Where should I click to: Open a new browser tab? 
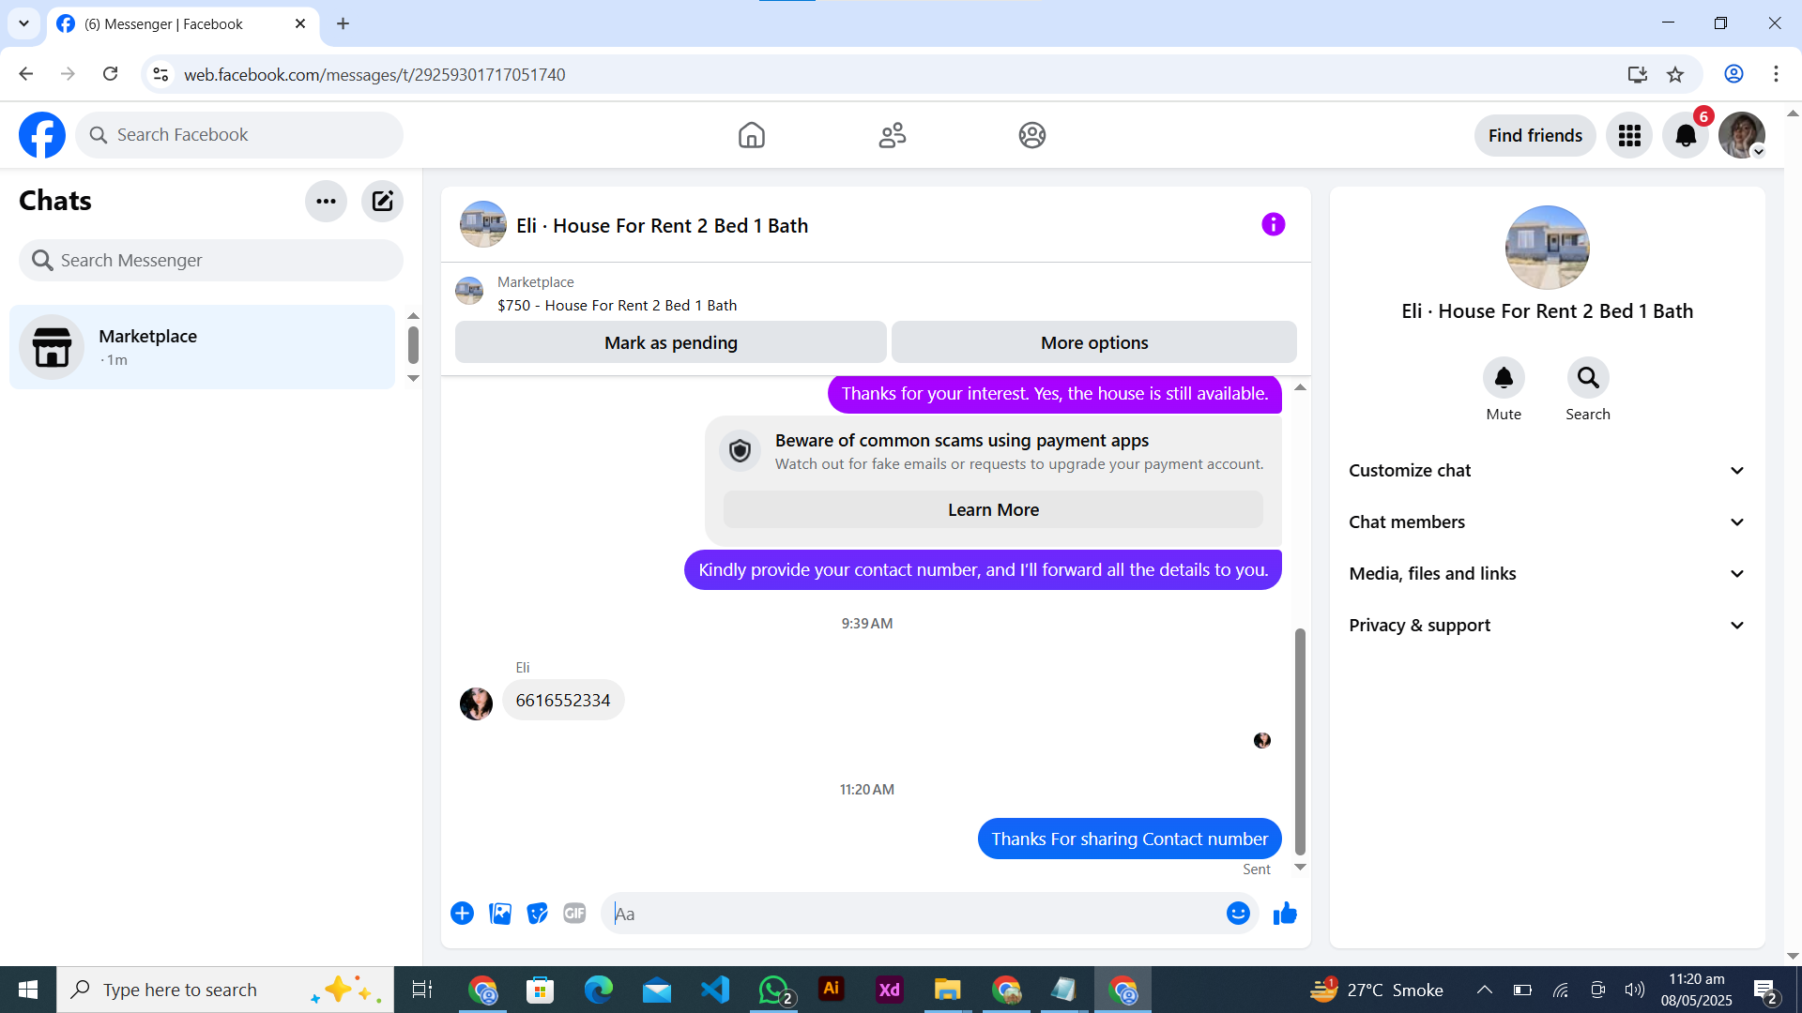tap(344, 24)
